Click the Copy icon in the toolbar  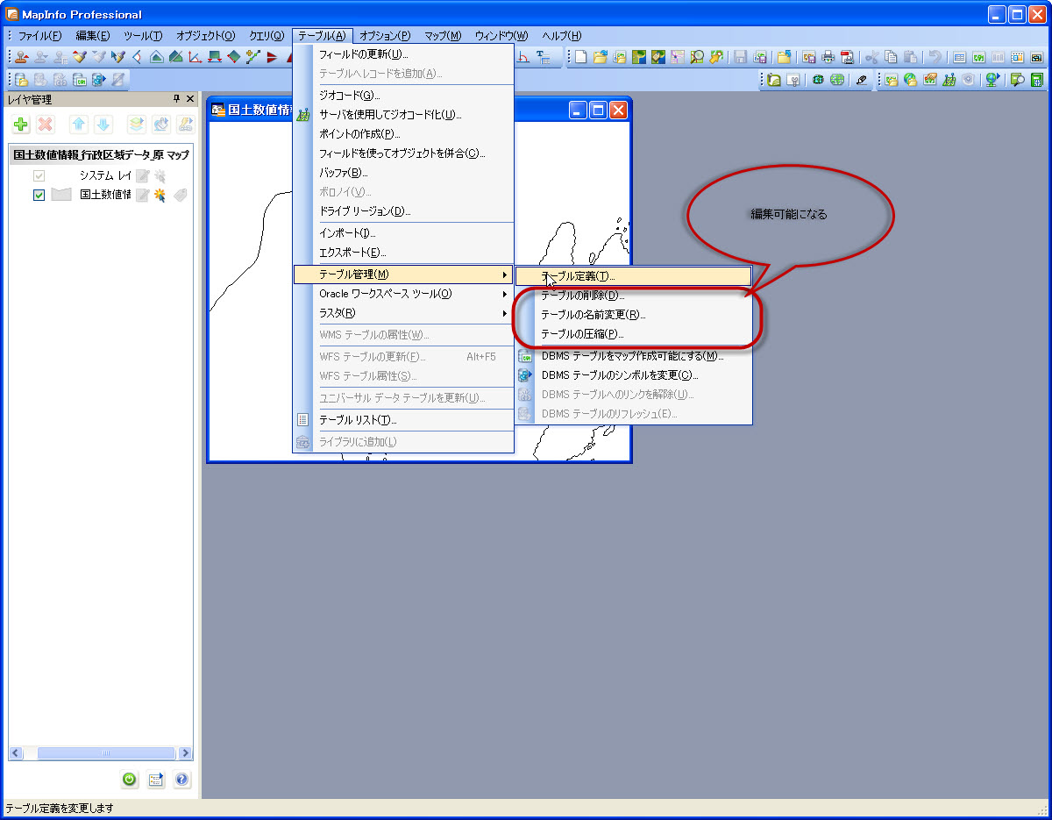(891, 57)
